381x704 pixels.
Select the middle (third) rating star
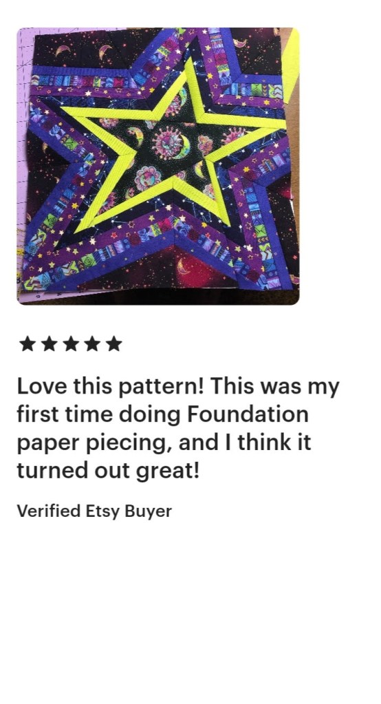(70, 343)
